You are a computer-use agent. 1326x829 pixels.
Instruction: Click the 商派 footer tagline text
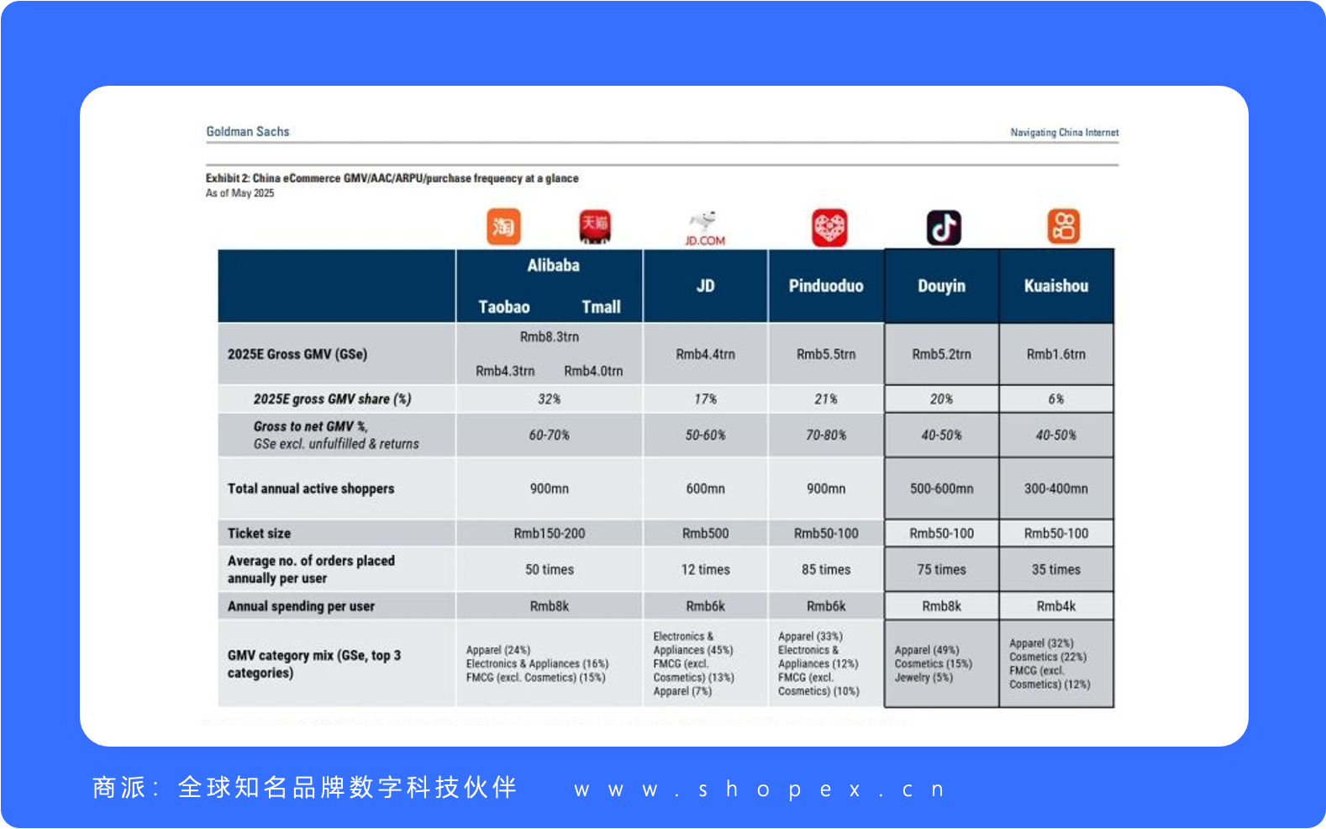(x=305, y=788)
